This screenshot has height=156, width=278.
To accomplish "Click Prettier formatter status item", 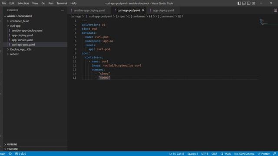I will pos(264,154).
